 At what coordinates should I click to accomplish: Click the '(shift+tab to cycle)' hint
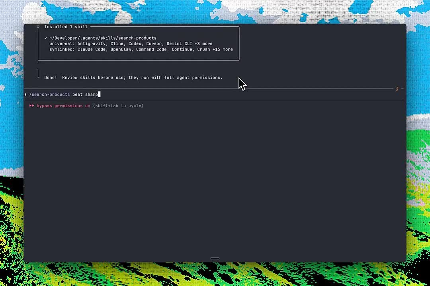coord(118,106)
